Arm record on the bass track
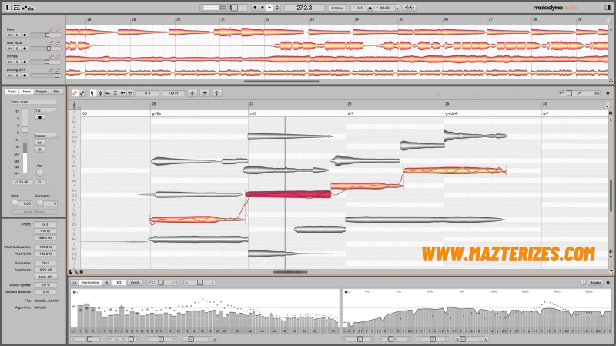Screen dimensions: 616x346 point(25,35)
